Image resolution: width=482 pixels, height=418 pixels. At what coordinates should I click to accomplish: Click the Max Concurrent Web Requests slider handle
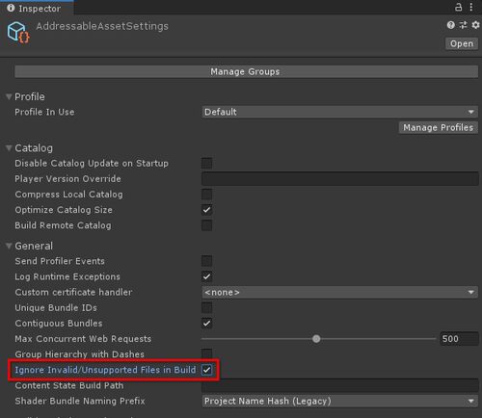[316, 339]
